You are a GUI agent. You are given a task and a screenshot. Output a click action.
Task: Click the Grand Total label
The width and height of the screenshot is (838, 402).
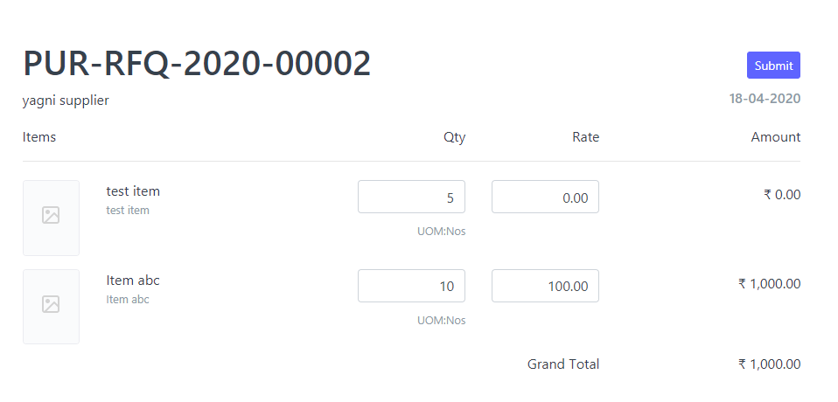pyautogui.click(x=563, y=364)
